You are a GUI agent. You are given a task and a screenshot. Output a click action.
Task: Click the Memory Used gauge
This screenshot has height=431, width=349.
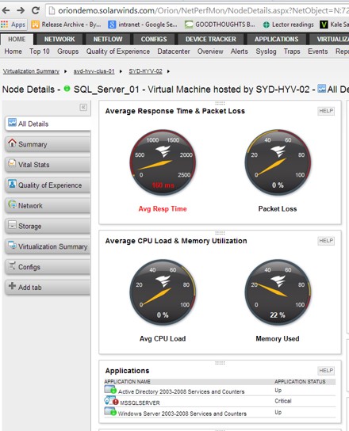[x=278, y=292]
